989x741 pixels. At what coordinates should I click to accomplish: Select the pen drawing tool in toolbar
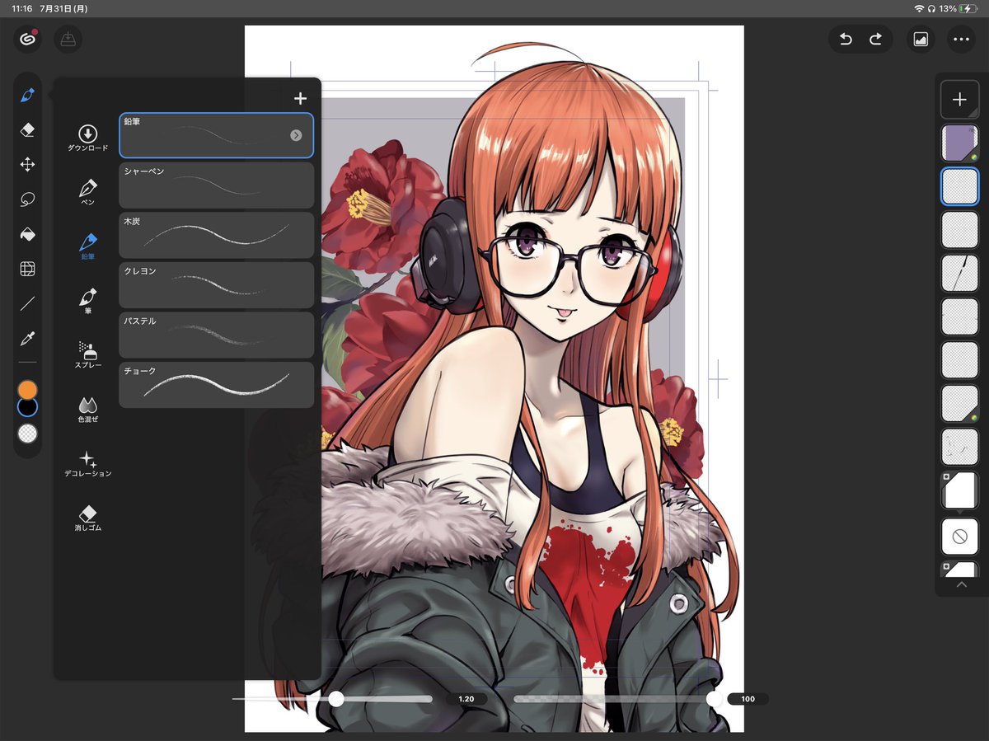[x=28, y=96]
